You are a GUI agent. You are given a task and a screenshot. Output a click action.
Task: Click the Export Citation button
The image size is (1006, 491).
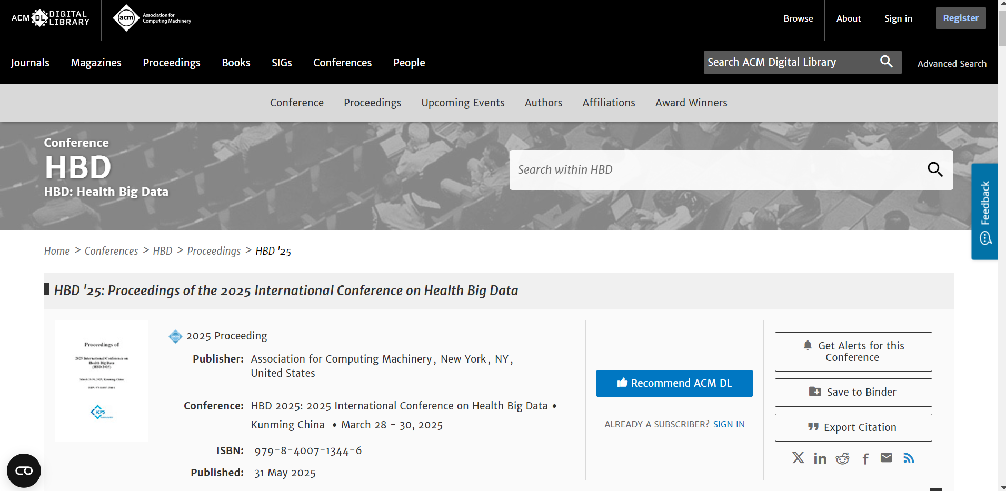pos(853,427)
